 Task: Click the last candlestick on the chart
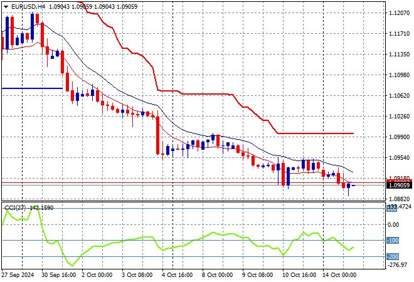(x=349, y=185)
